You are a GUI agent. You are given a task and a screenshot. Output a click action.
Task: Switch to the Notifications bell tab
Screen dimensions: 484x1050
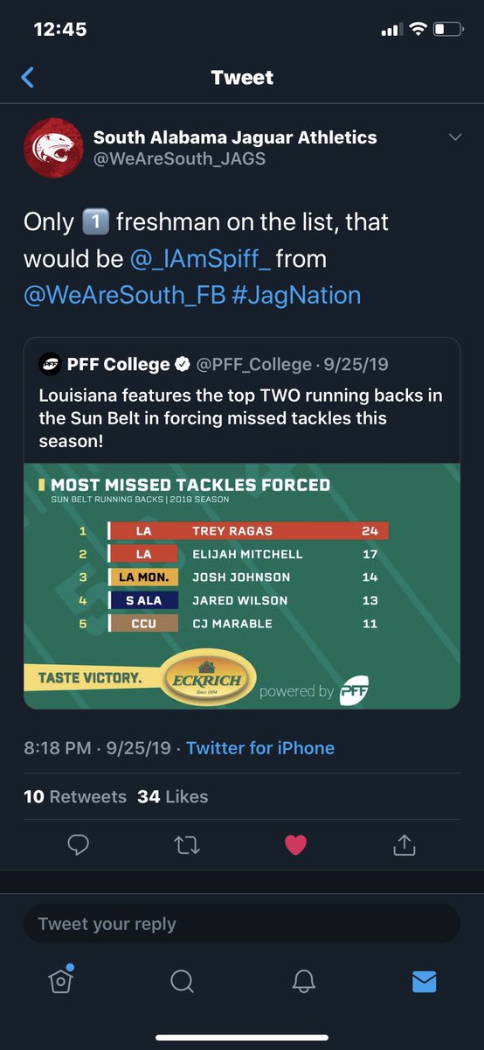[302, 982]
